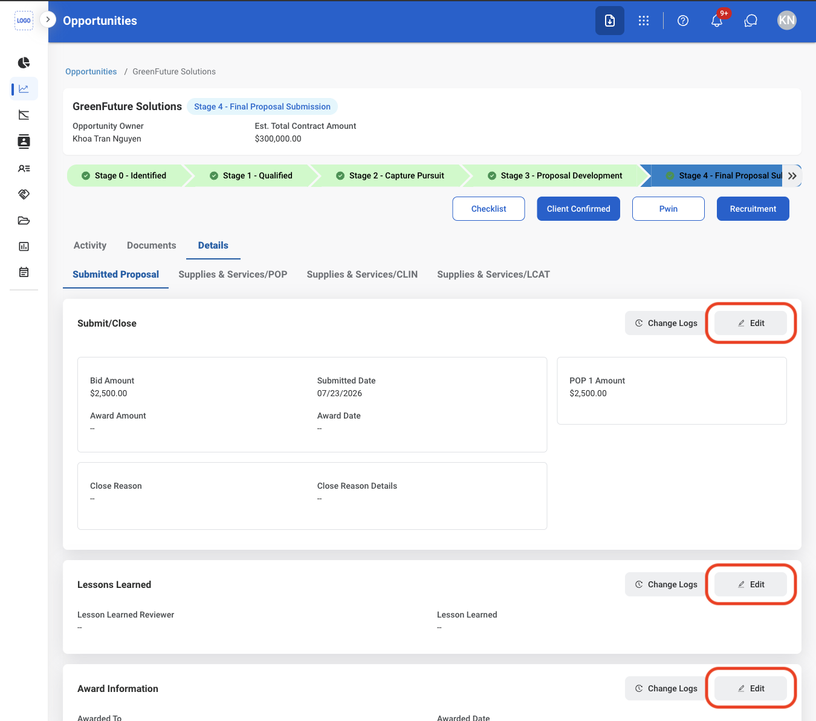The image size is (816, 721).
Task: Open Supplies & Services/CLIN sub-tab
Action: point(362,274)
